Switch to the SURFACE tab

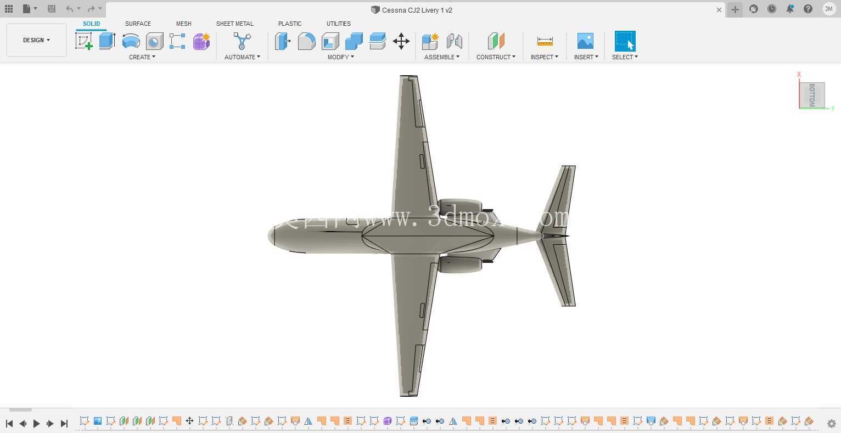click(x=138, y=24)
